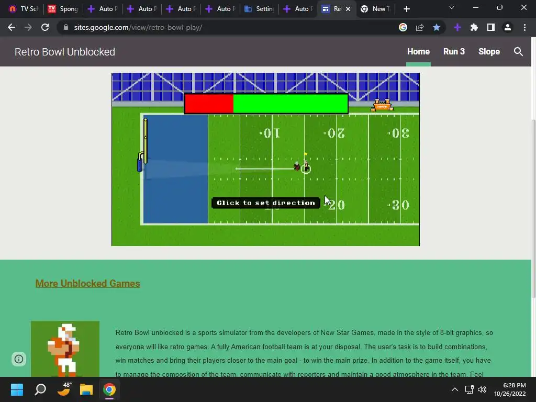This screenshot has height=402, width=536.
Task: Open Chrome three-dot menu
Action: pyautogui.click(x=524, y=27)
